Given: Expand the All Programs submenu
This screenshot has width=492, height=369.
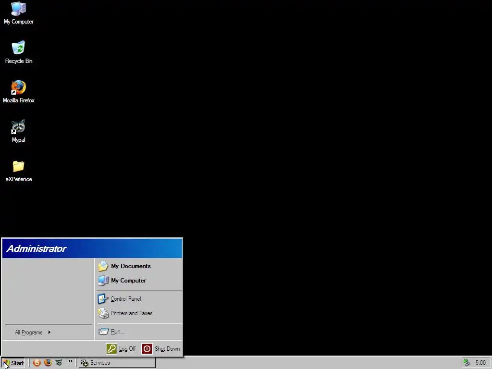Looking at the screenshot, I should pyautogui.click(x=33, y=332).
